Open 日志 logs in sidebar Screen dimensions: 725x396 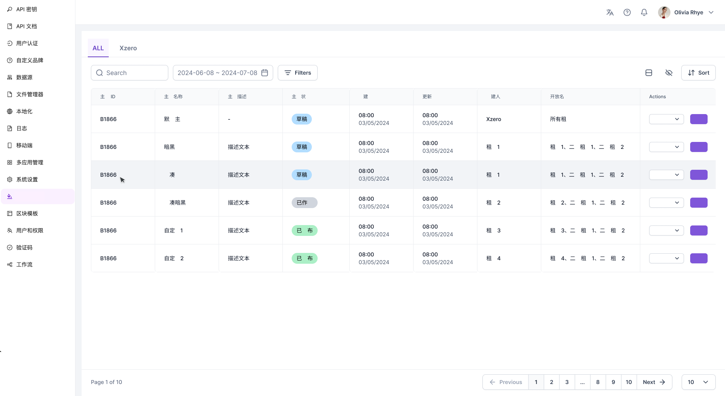pos(38,128)
